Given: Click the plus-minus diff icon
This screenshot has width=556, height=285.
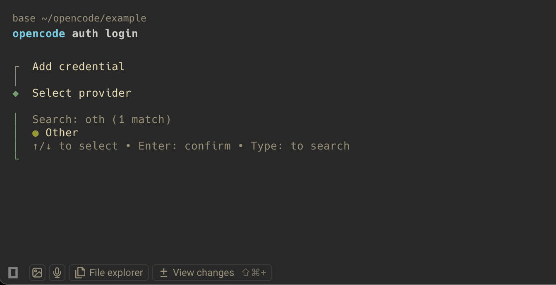Looking at the screenshot, I should click(164, 273).
